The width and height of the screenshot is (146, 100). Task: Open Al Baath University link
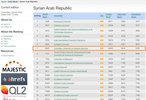(61, 44)
